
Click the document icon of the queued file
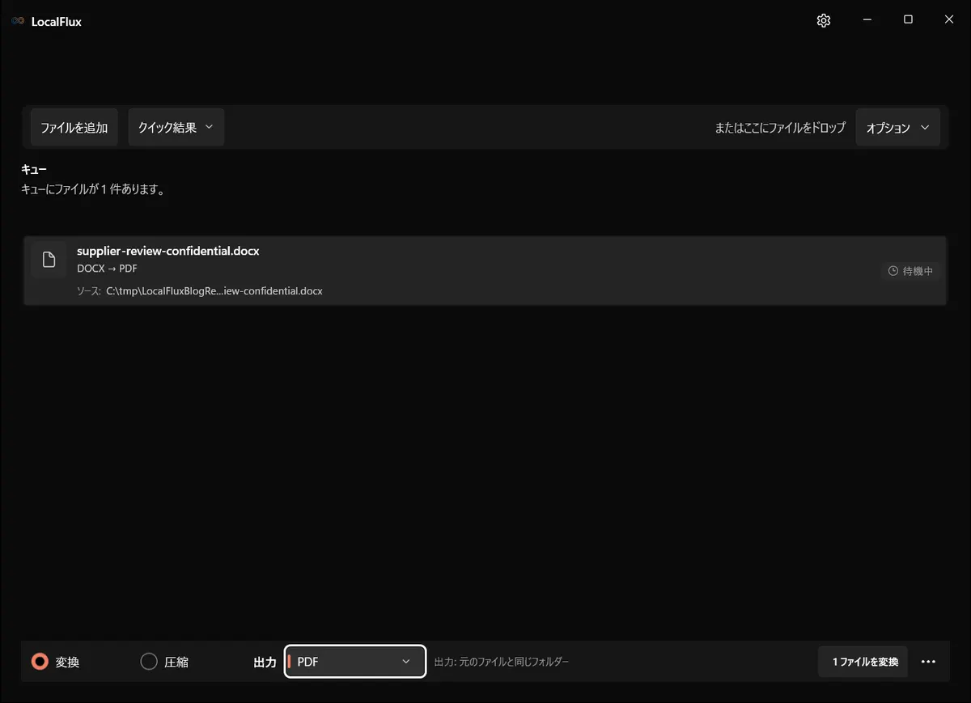[x=49, y=260]
